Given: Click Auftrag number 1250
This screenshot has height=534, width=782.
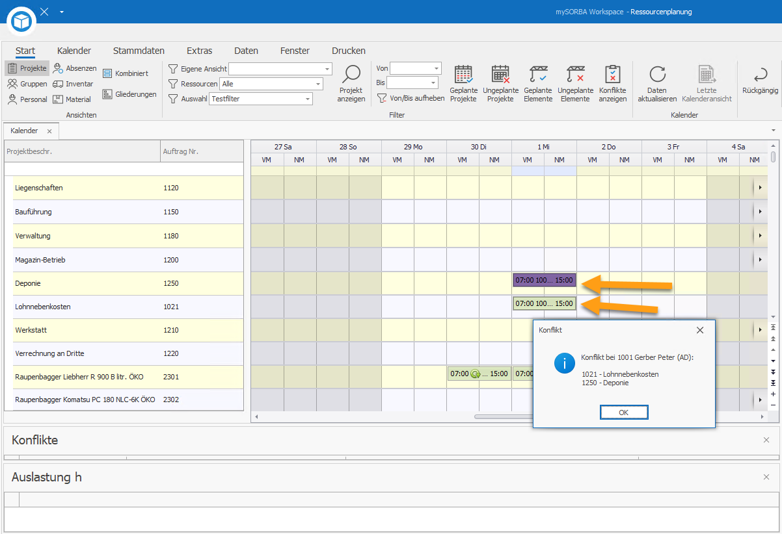Looking at the screenshot, I should (171, 283).
